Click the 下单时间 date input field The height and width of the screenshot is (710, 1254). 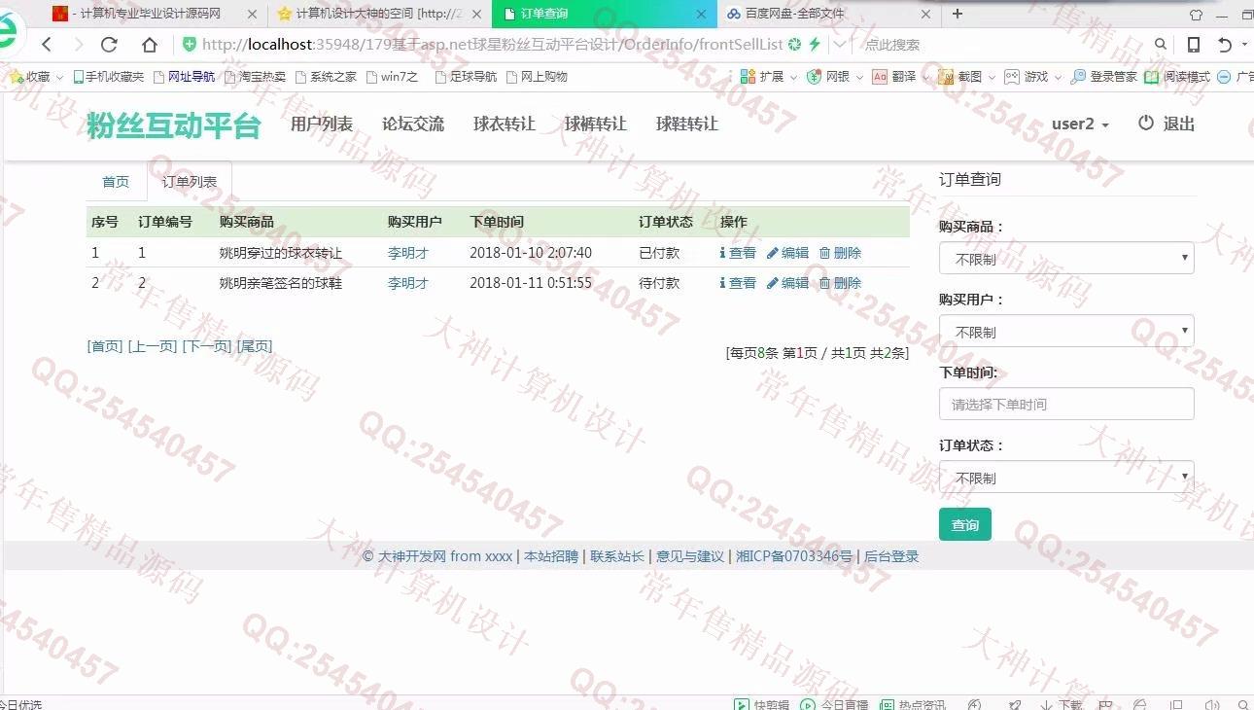pyautogui.click(x=1066, y=405)
